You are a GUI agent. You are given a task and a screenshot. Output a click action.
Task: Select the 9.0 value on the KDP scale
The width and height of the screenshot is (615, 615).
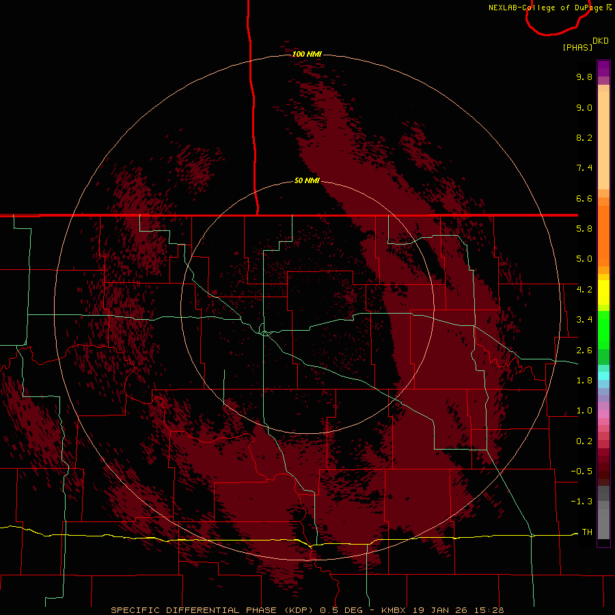tap(584, 107)
